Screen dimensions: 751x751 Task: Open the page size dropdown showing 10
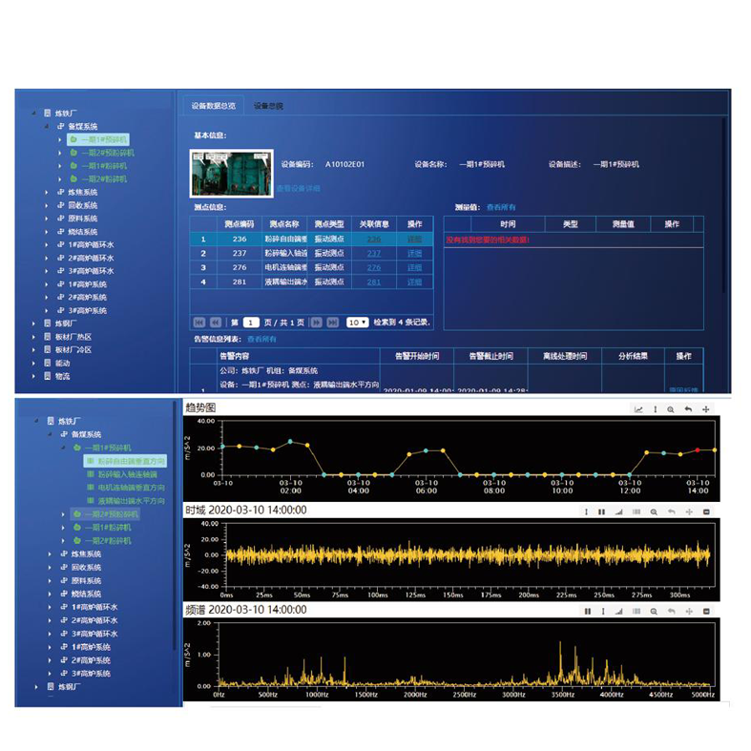[x=357, y=323]
